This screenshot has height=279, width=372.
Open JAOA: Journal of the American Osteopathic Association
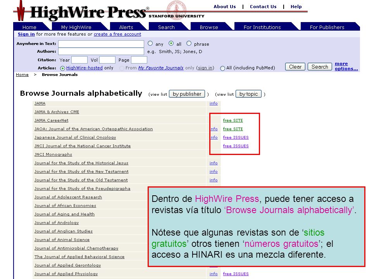click(93, 129)
